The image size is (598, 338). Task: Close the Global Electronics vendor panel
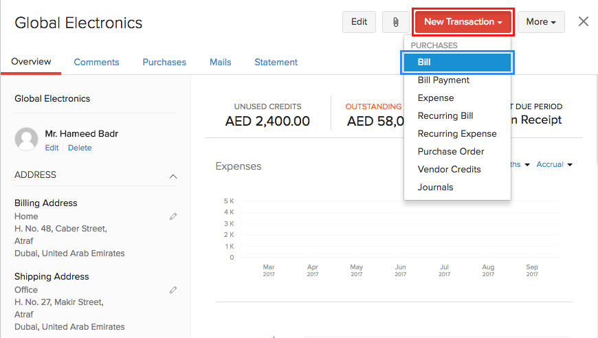584,21
